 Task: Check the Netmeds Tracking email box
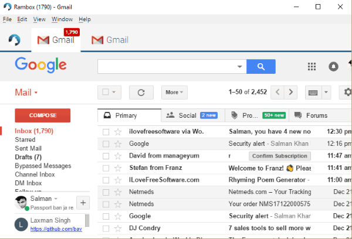point(106,192)
